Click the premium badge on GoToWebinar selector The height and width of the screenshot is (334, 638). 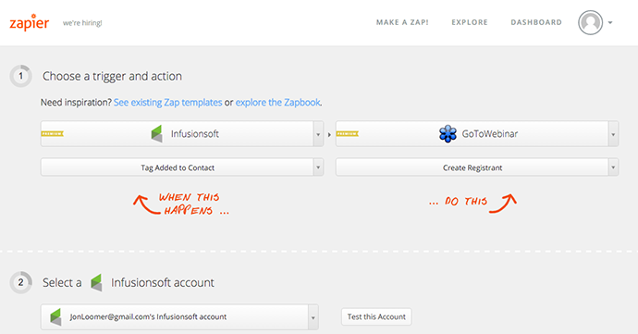[x=348, y=133]
